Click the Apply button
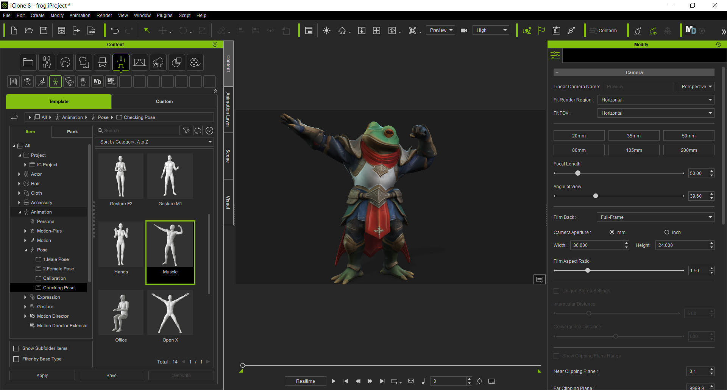This screenshot has width=727, height=390. (x=42, y=376)
